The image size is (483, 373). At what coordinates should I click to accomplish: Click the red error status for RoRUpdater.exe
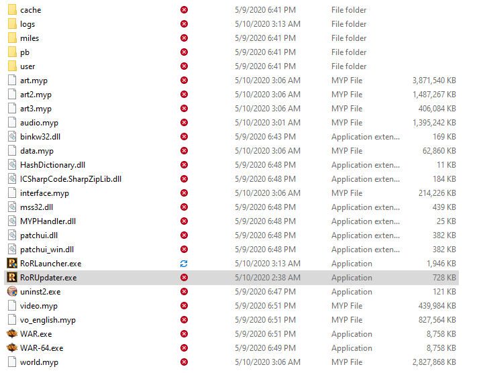[184, 278]
